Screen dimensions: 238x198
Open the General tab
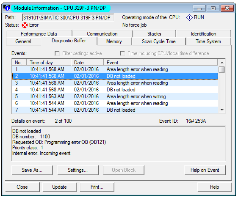(23, 41)
